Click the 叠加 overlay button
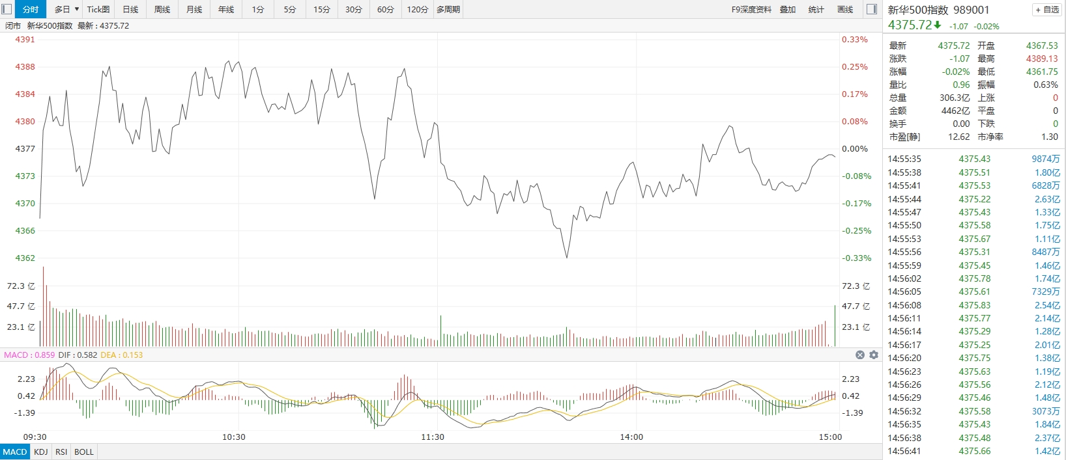1066x460 pixels. (788, 9)
